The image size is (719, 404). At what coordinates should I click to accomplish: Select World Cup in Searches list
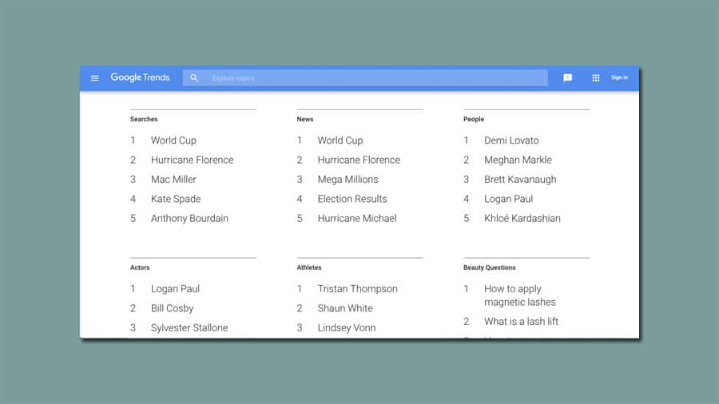pos(173,141)
